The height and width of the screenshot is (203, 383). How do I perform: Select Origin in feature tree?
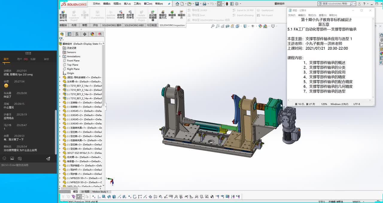[x=70, y=73]
